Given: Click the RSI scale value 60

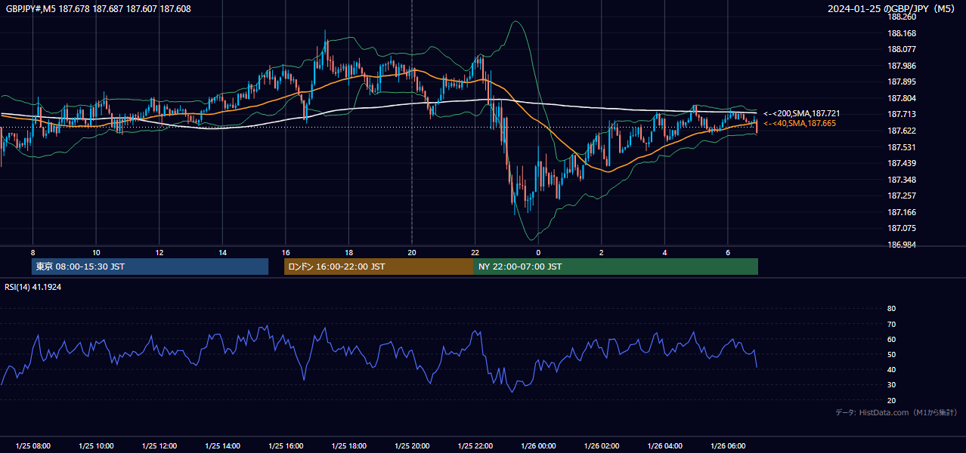Looking at the screenshot, I should click(x=891, y=339).
